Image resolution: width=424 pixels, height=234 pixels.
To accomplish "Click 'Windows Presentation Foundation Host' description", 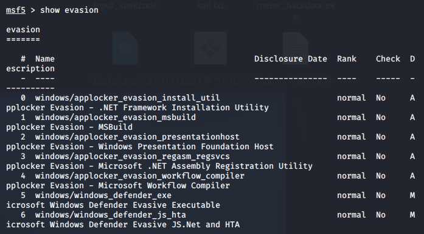I will pyautogui.click(x=186, y=147).
